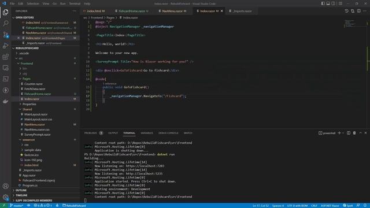Close the terminal panel
The width and height of the screenshot is (370, 208).
365,133
